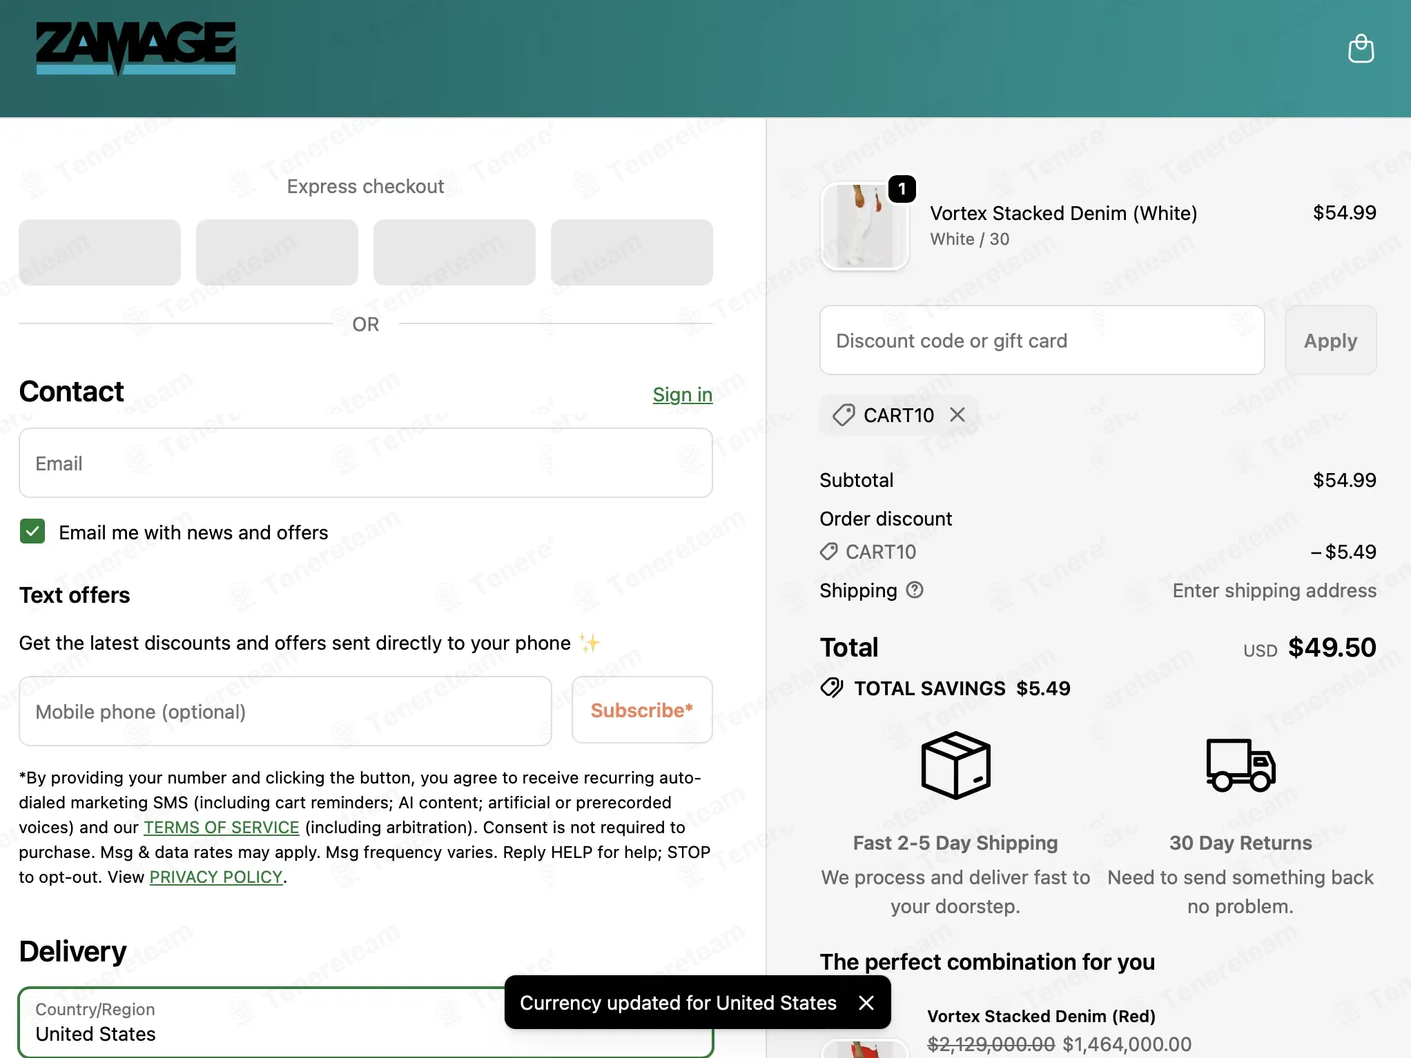
Task: Click the tag icon beside Order discount CART10
Action: coord(828,551)
